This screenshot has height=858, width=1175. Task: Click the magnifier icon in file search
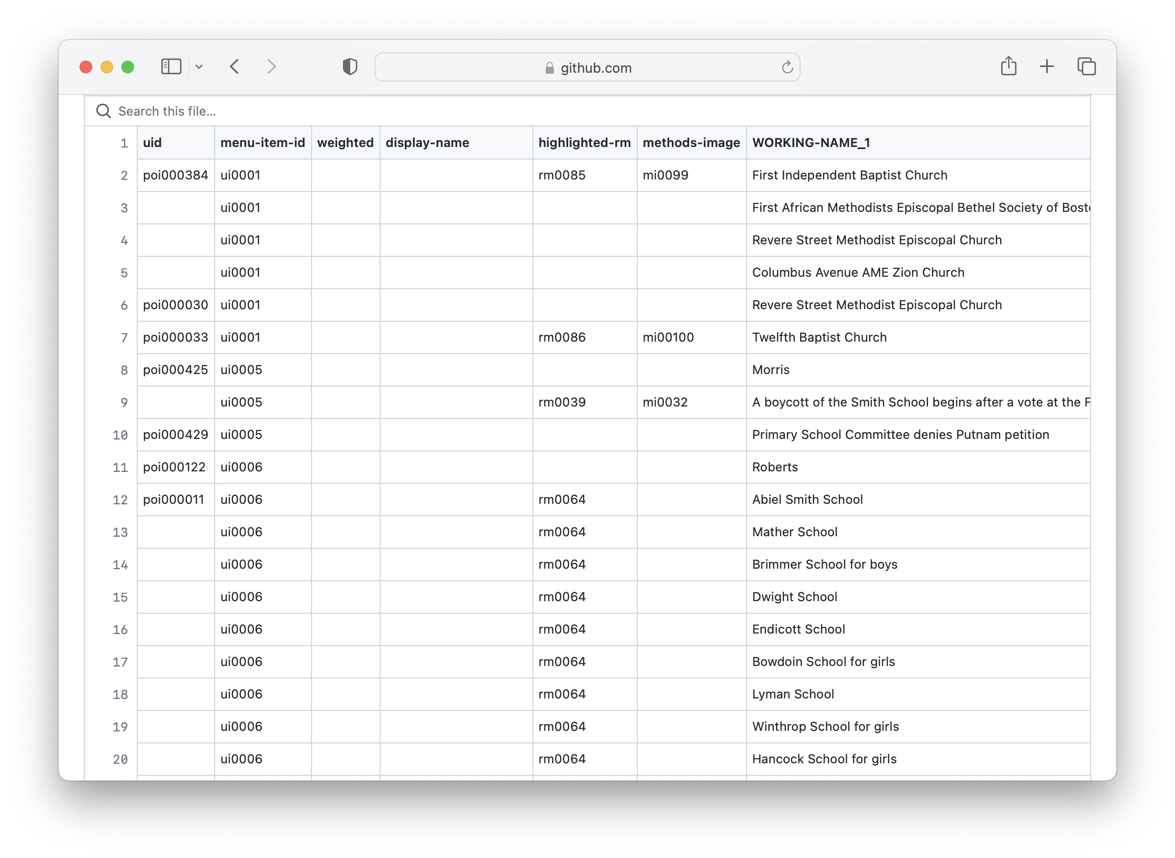click(x=103, y=111)
